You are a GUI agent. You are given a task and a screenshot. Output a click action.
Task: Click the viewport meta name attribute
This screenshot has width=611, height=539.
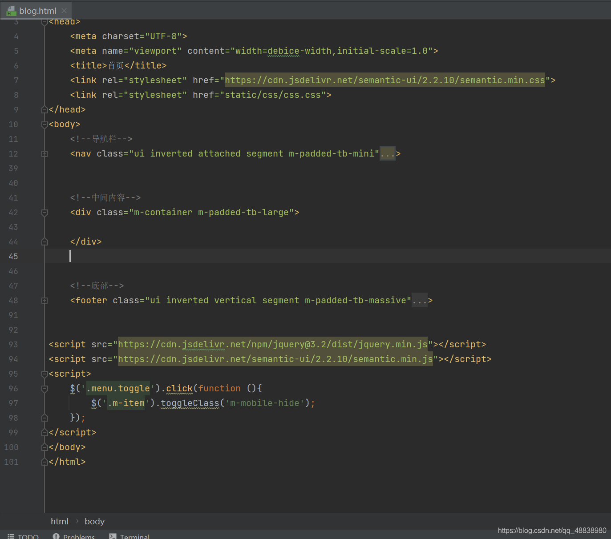pyautogui.click(x=142, y=51)
